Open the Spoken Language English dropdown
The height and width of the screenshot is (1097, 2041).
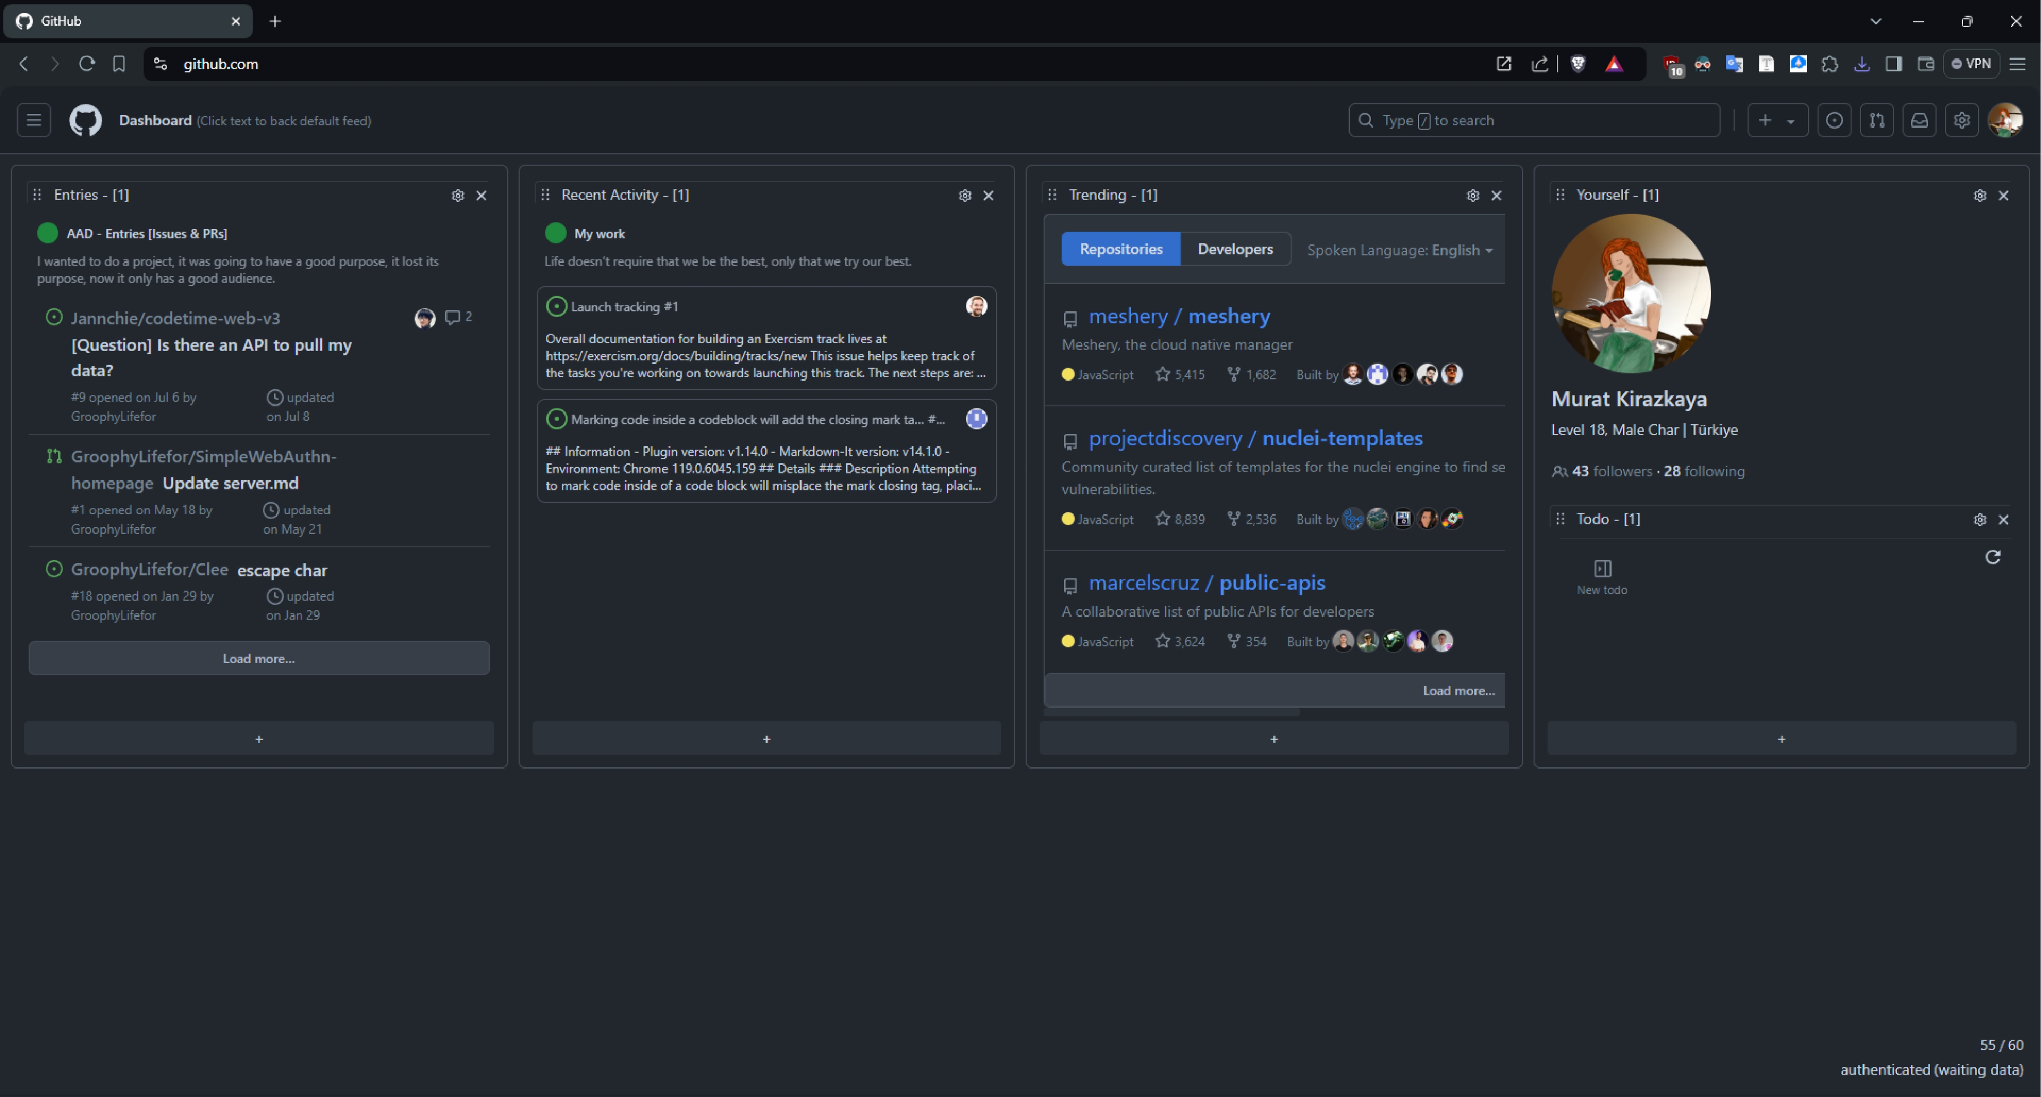pos(1399,249)
